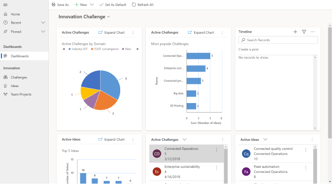The height and width of the screenshot is (188, 332).
Task: Click the Recent clock icon
Action: point(6,23)
